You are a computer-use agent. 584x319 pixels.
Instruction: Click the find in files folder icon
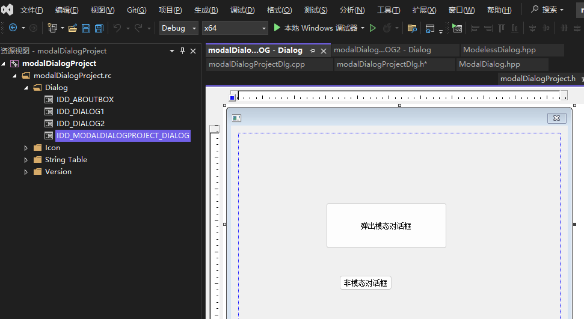(x=413, y=28)
